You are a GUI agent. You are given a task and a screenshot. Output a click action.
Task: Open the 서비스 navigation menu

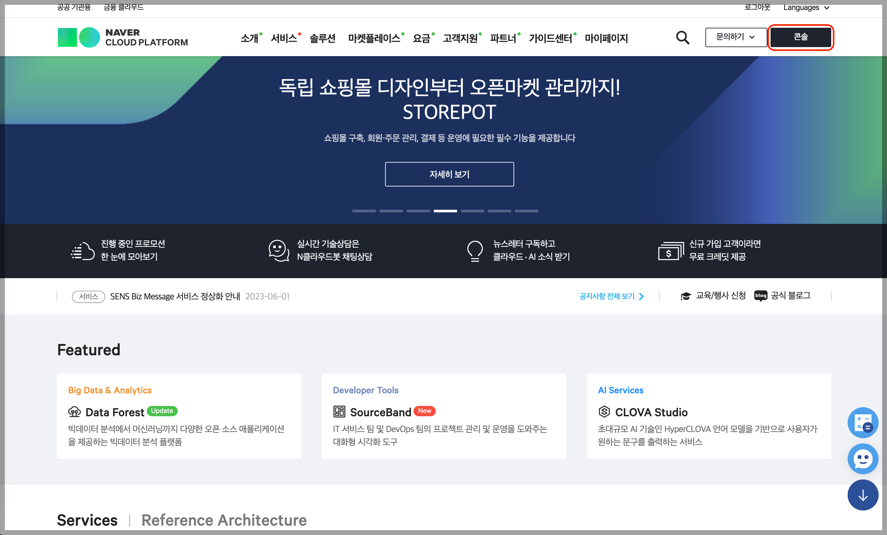coord(284,38)
